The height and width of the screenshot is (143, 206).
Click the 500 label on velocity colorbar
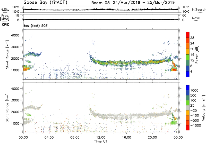tap(194, 95)
